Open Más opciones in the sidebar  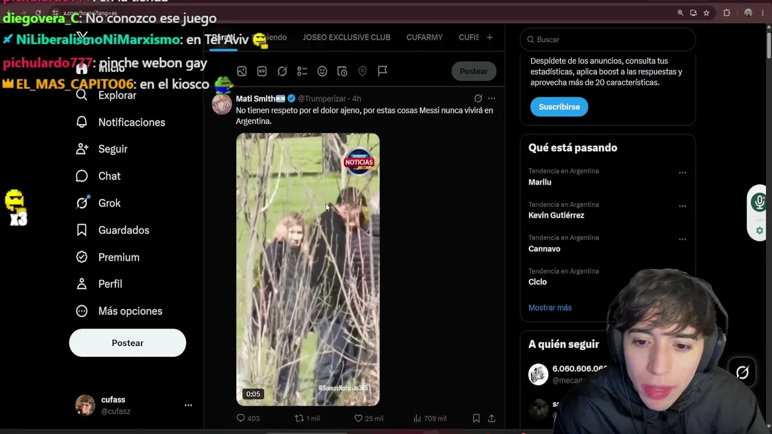[119, 311]
